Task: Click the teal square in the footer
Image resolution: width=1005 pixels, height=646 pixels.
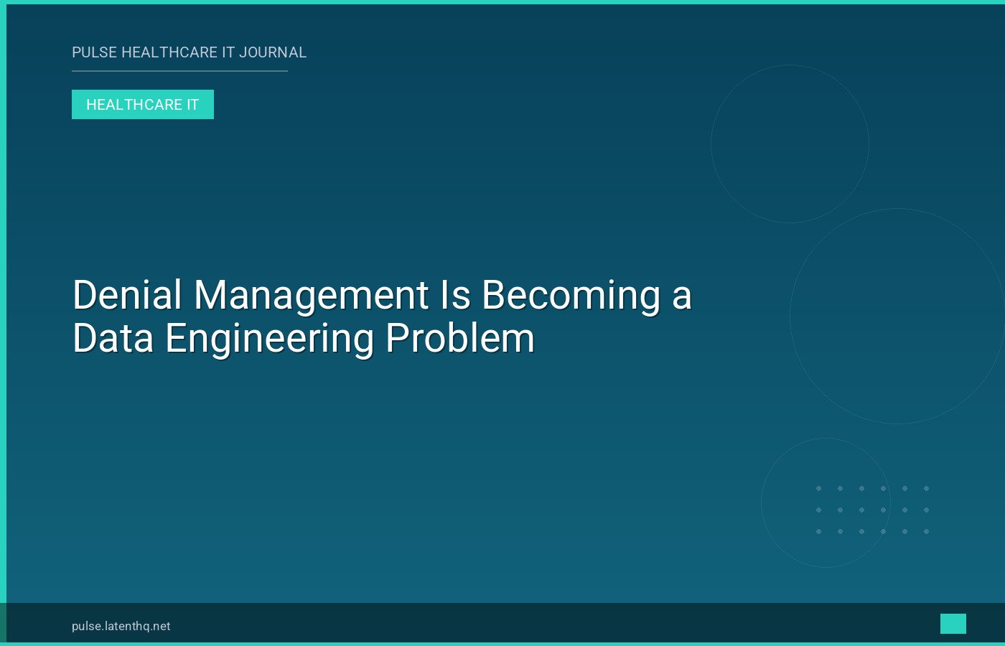Action: (x=953, y=624)
